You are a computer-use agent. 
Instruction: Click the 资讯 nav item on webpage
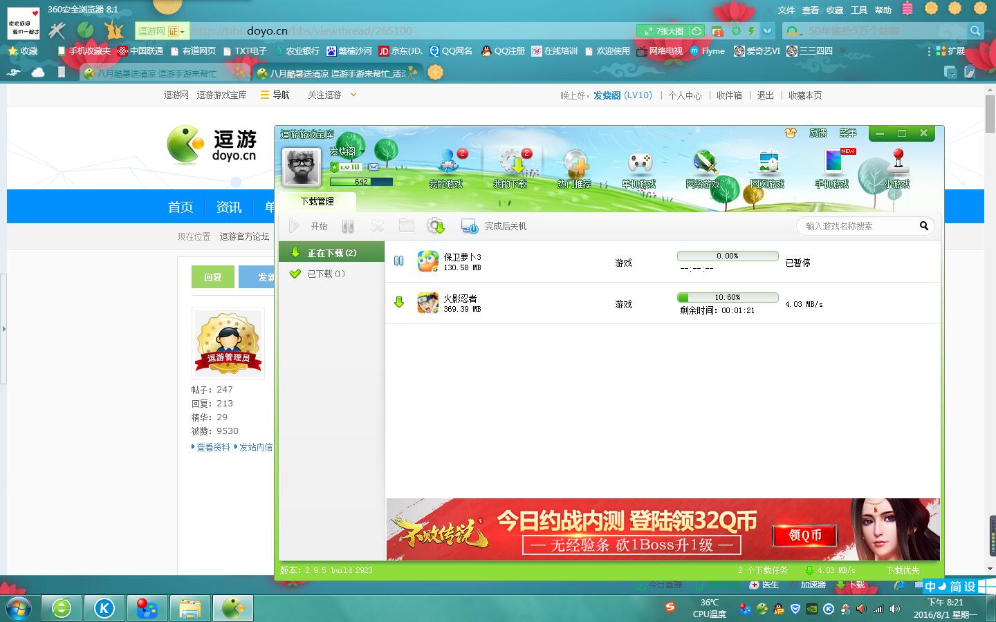coord(229,207)
